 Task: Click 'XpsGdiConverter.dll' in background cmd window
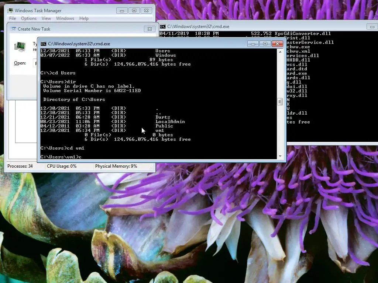pos(303,34)
